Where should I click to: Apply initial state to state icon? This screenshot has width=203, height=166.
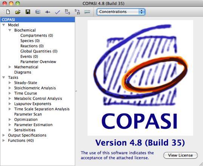pyautogui.click(x=68, y=12)
